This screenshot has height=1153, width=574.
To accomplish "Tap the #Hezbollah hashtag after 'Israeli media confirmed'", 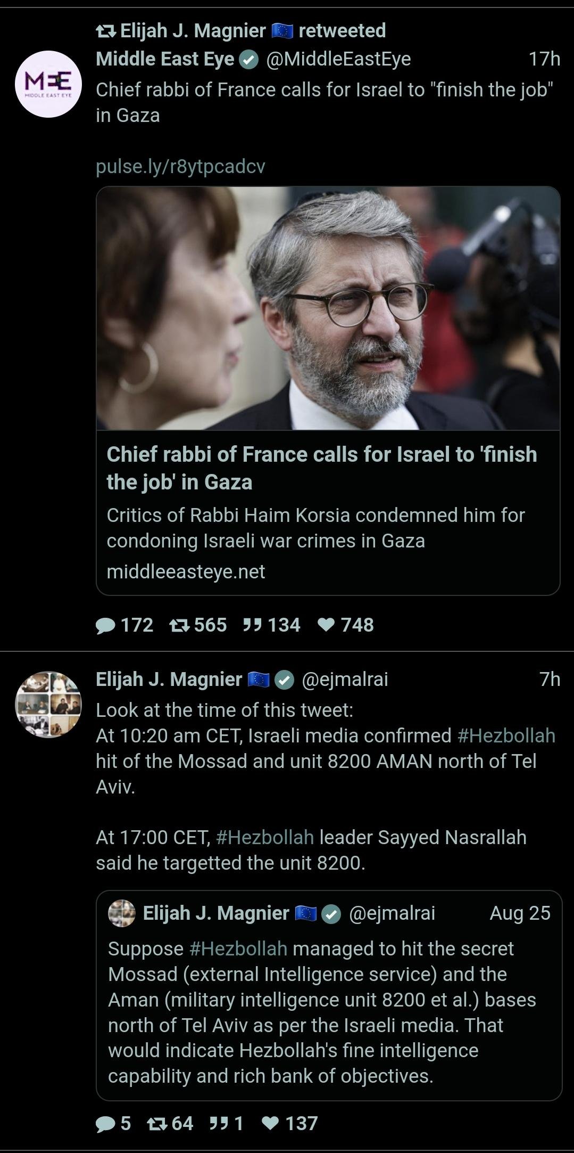I will coord(506,735).
